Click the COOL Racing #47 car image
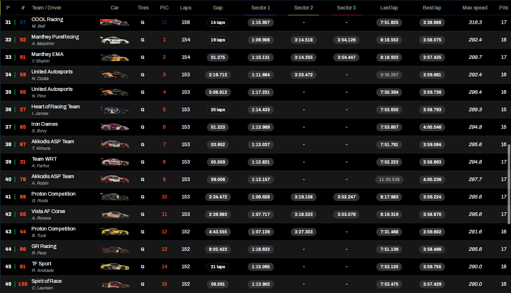 pyautogui.click(x=114, y=23)
